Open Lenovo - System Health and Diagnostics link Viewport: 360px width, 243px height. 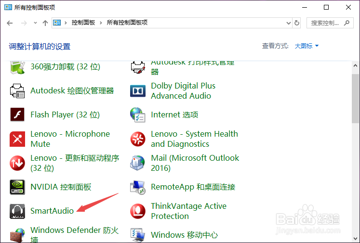[x=195, y=139]
